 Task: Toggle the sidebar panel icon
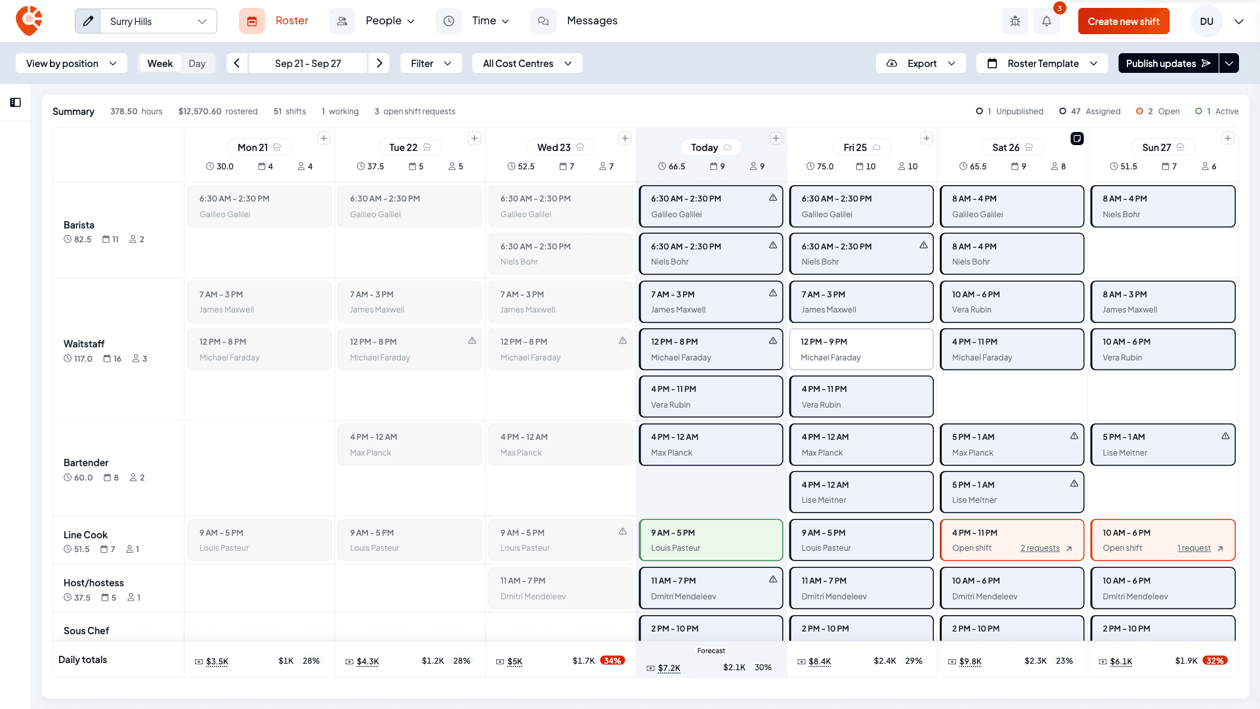(x=15, y=102)
